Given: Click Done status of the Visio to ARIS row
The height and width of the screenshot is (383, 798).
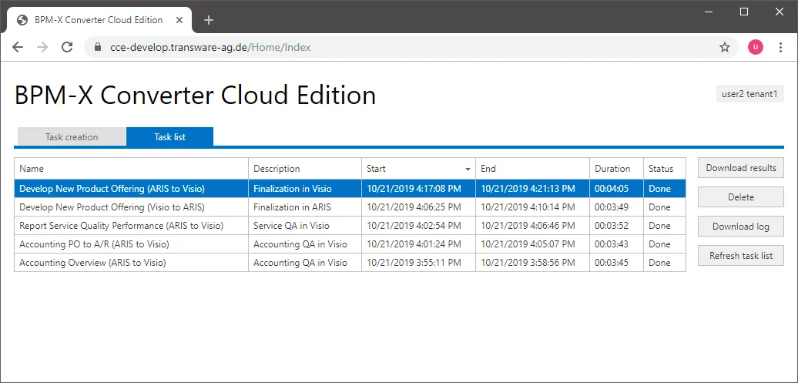Looking at the screenshot, I should [664, 207].
